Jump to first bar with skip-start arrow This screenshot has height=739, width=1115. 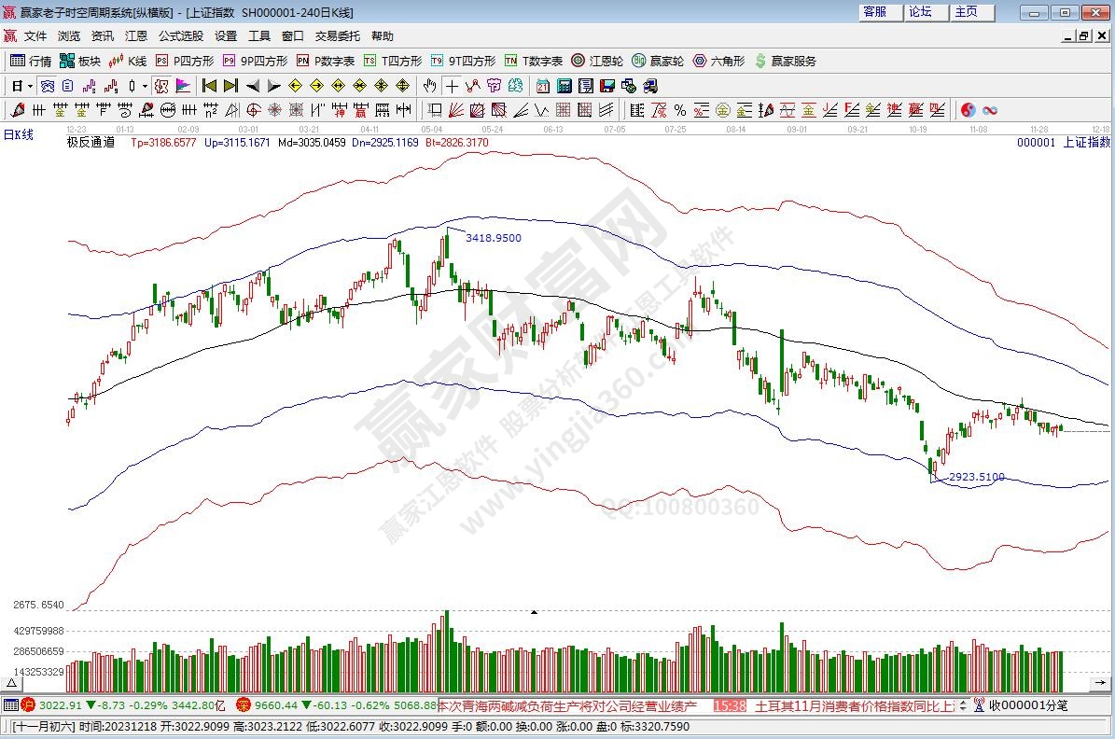(x=209, y=86)
